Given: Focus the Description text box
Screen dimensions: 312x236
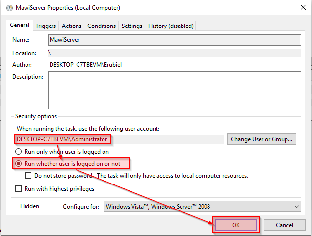Looking at the screenshot, I should click(x=174, y=90).
